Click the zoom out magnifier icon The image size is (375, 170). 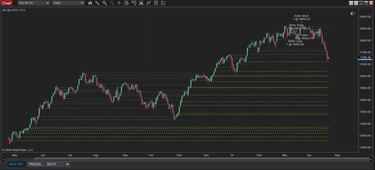pyautogui.click(x=112, y=3)
